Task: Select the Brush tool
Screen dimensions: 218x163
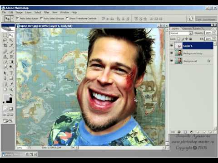Action: [x=11, y=52]
